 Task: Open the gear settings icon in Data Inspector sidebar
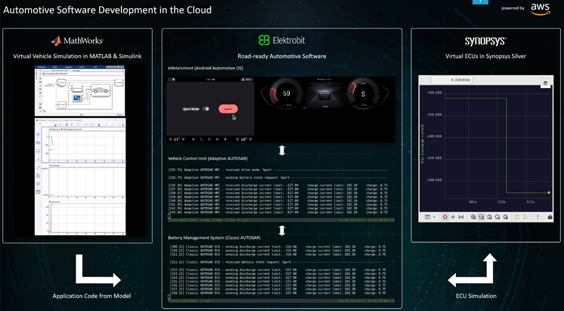(x=38, y=184)
